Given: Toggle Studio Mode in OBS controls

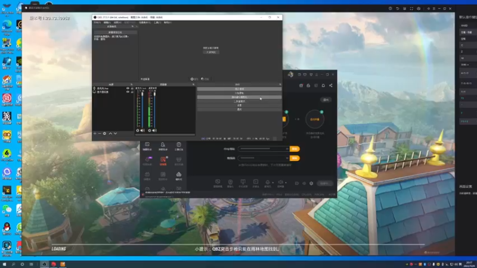Looking at the screenshot, I should (240, 101).
